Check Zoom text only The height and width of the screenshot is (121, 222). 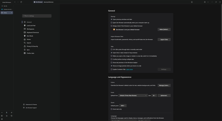point(111,109)
